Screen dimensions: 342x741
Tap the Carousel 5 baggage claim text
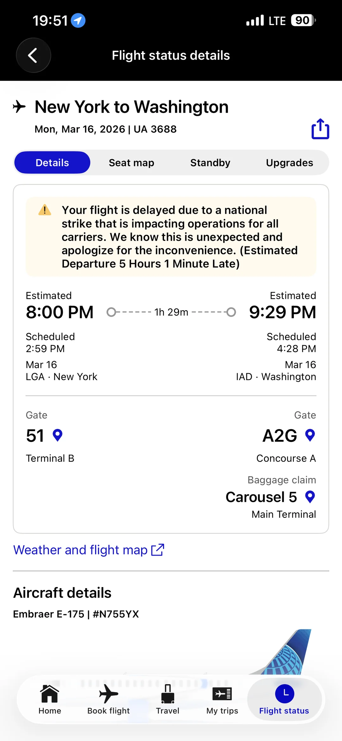pos(261,497)
